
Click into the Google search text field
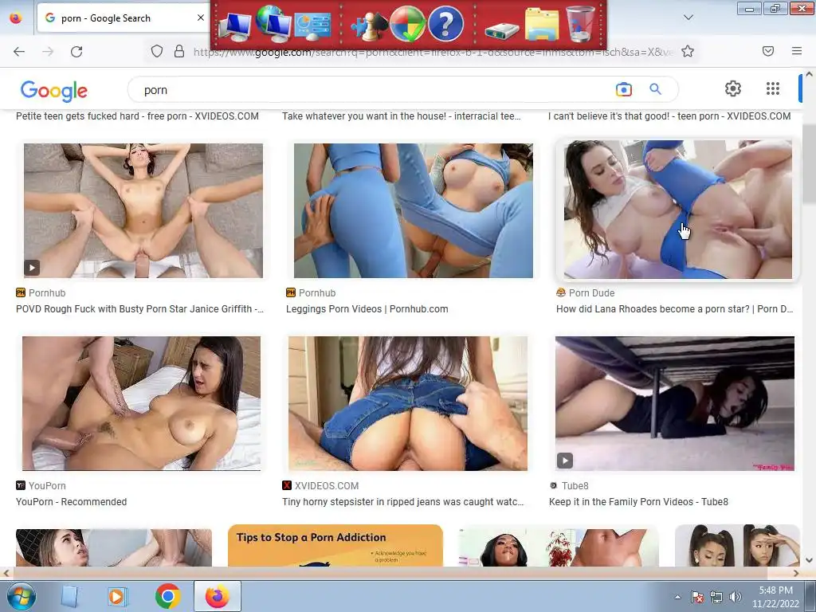click(375, 90)
